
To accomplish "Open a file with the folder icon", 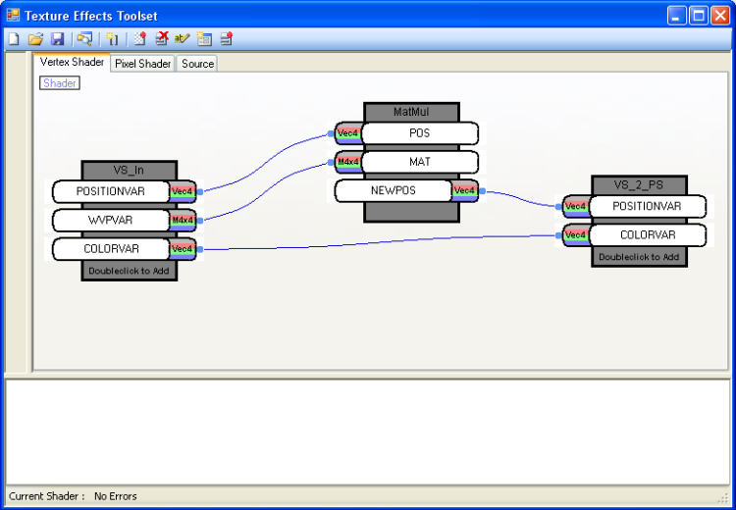I will click(35, 39).
